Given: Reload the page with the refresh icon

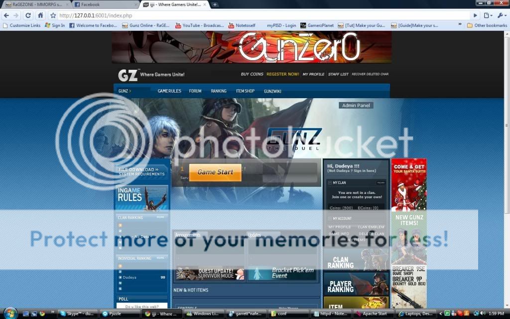Looking at the screenshot, I should pyautogui.click(x=29, y=15).
